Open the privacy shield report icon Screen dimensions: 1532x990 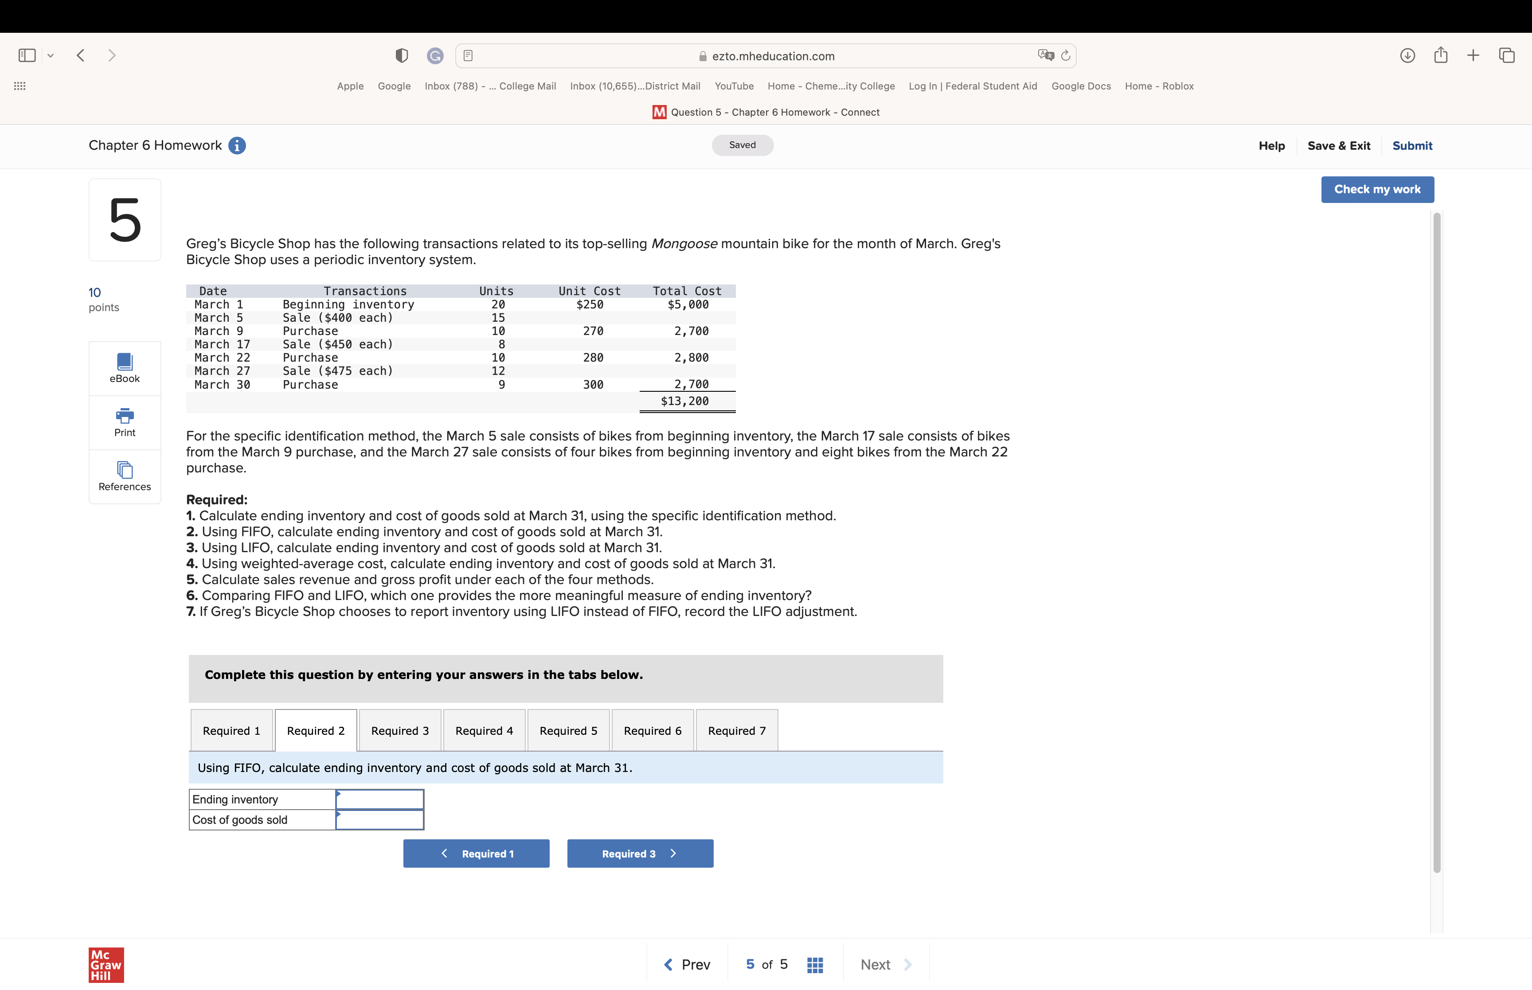pyautogui.click(x=402, y=56)
